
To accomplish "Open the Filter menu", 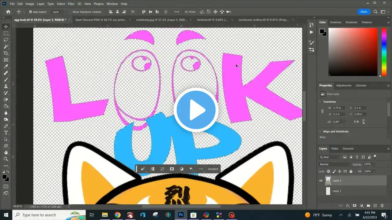I will coord(71,4).
